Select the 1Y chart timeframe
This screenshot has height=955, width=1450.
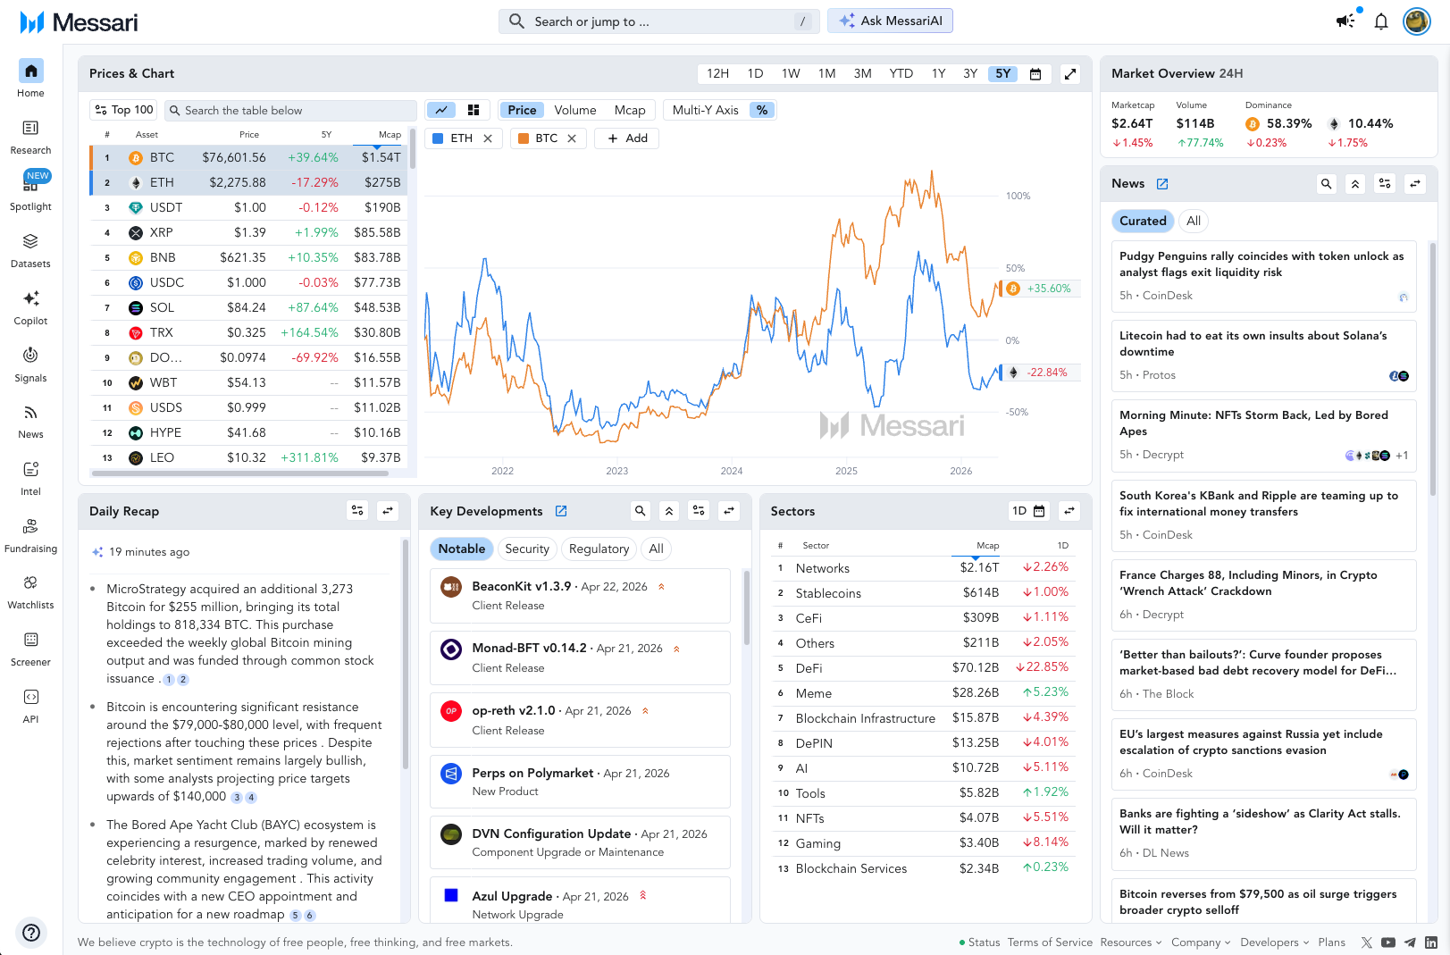coord(938,74)
